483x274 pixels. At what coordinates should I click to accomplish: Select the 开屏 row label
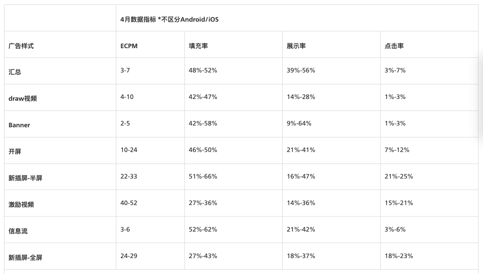click(x=15, y=152)
